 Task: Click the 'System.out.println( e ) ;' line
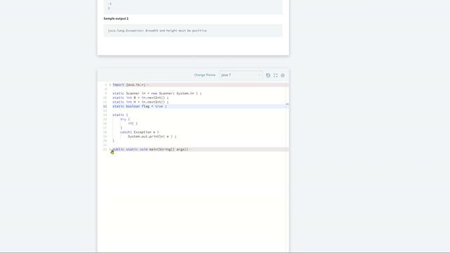(152, 136)
